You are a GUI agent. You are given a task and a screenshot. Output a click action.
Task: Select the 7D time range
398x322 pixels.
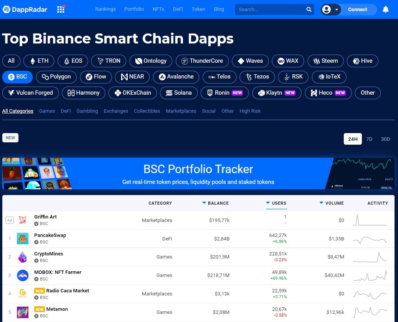click(x=369, y=139)
